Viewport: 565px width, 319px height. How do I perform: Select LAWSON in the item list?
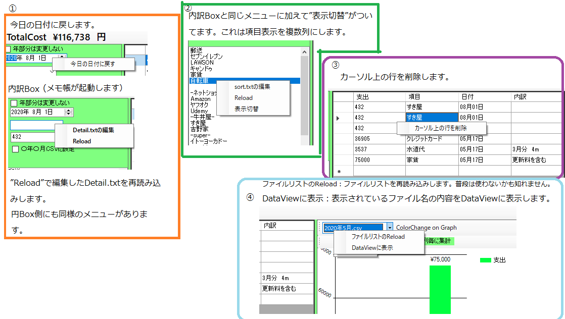pos(202,63)
